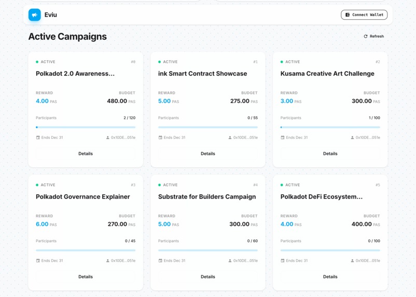416x297 pixels.
Task: Open Details for ink Smart Contract Showcase
Action: [x=207, y=153]
